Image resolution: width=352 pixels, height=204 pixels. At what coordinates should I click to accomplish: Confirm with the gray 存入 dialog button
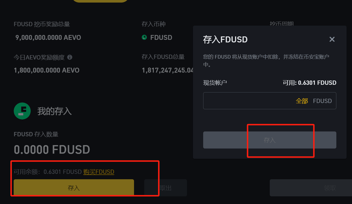click(270, 140)
